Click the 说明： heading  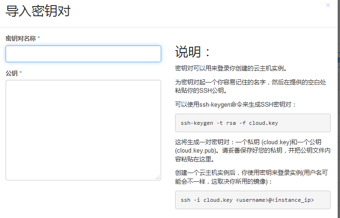[x=193, y=52]
